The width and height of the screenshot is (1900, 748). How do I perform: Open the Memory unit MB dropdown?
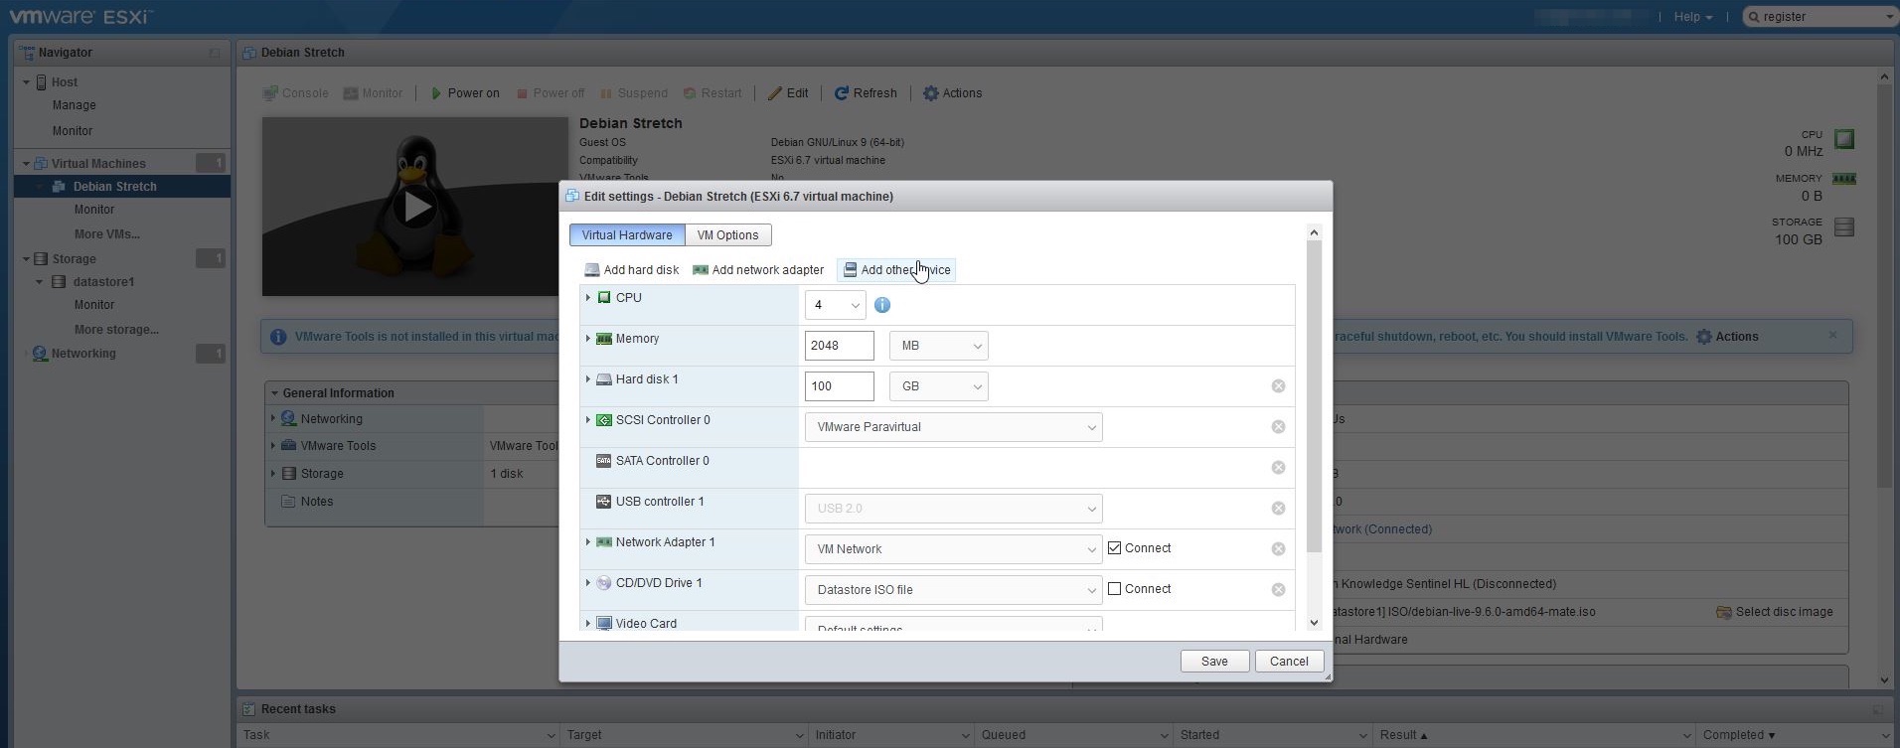pos(938,346)
